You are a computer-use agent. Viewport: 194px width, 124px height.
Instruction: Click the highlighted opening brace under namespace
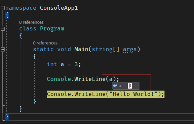pos(7,15)
